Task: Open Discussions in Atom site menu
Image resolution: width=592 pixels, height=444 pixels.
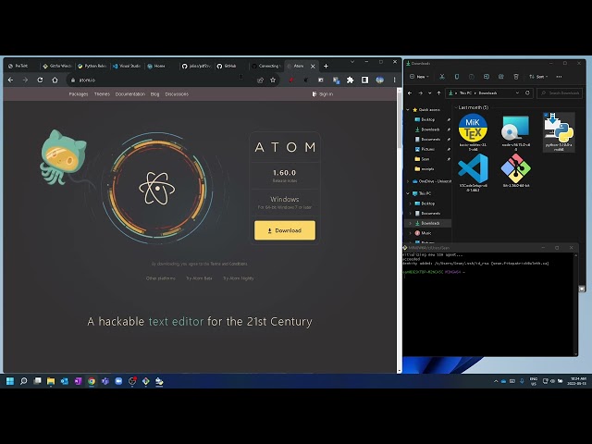Action: click(177, 94)
